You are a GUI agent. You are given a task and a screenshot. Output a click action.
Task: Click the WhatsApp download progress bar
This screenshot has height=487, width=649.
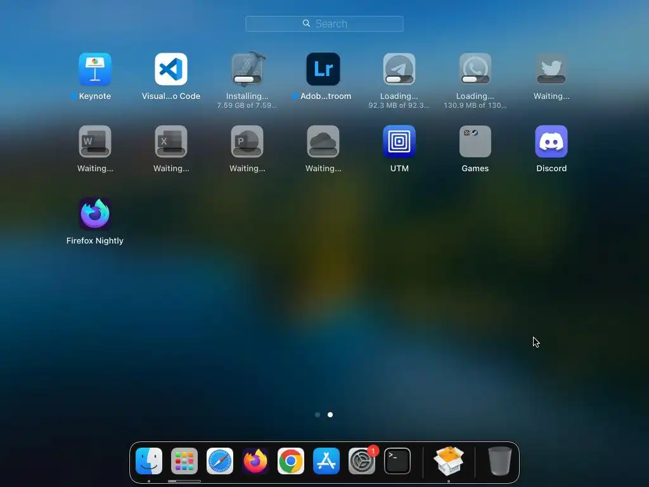475,79
